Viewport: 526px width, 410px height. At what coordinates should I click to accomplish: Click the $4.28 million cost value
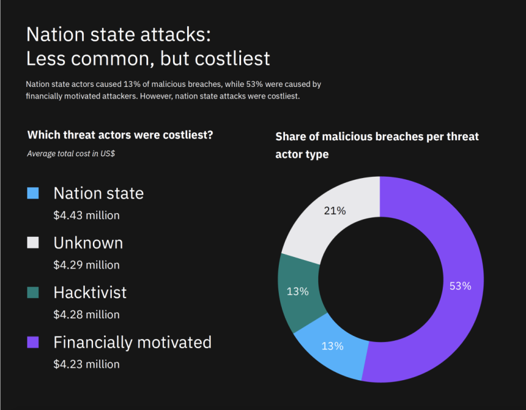click(86, 315)
